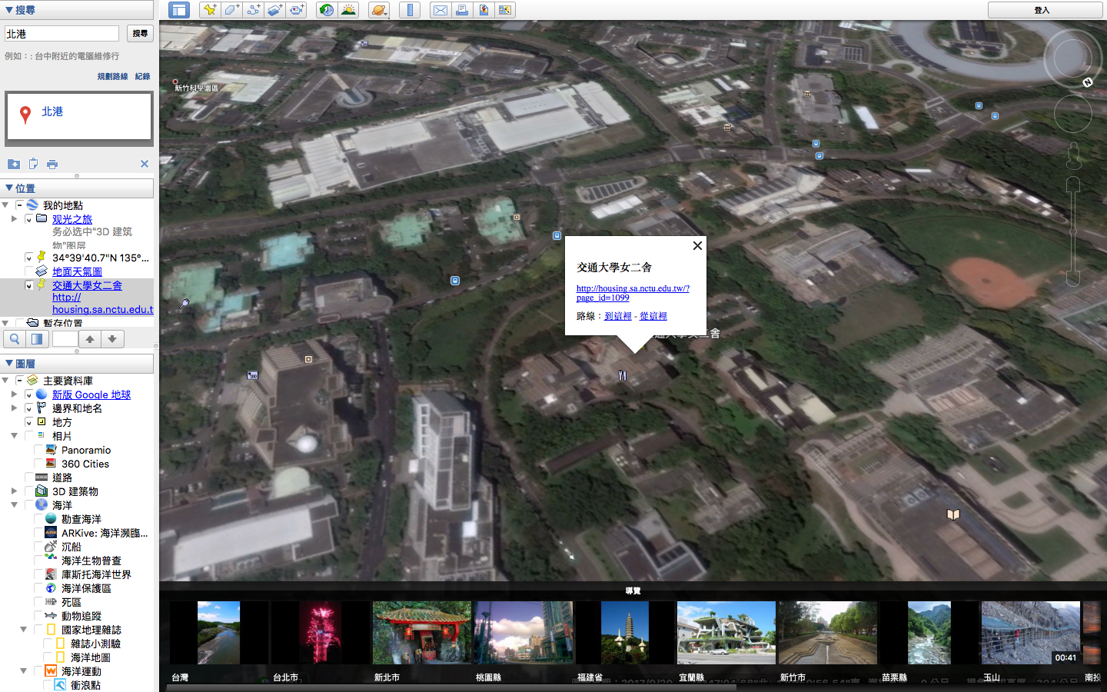Viewport: 1107px width, 692px height.
Task: Show historical imagery clock tool
Action: [327, 10]
